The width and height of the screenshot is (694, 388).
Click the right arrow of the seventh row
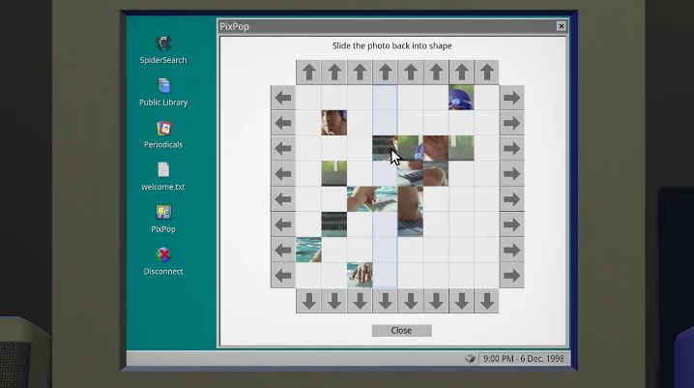(x=512, y=251)
